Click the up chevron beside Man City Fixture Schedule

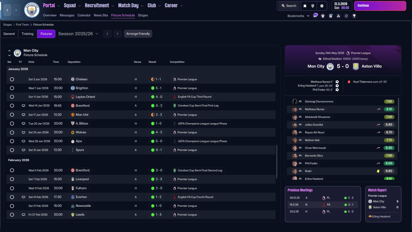click(9, 51)
